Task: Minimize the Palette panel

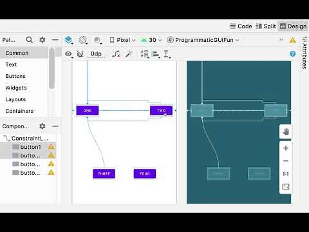Action: pos(55,40)
